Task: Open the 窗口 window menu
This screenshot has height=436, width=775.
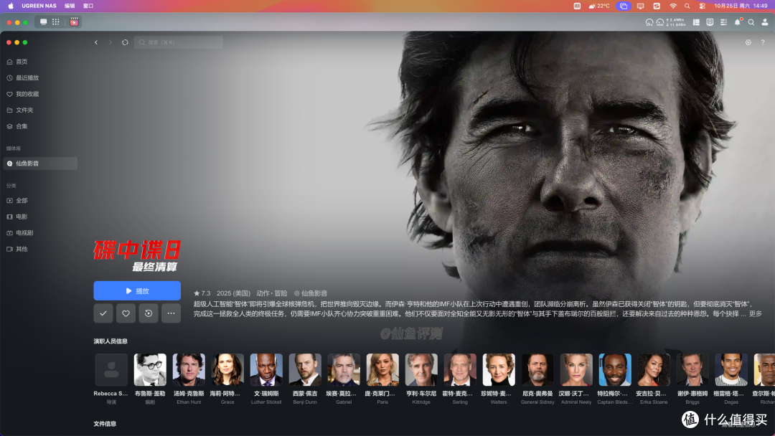Action: pyautogui.click(x=88, y=6)
